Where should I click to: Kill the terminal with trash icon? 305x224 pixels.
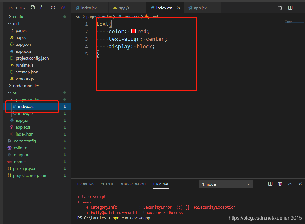280,184
